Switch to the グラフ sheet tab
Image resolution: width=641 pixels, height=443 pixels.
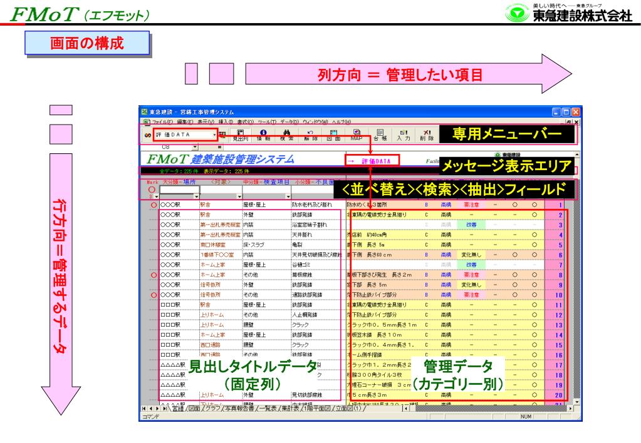click(x=212, y=409)
